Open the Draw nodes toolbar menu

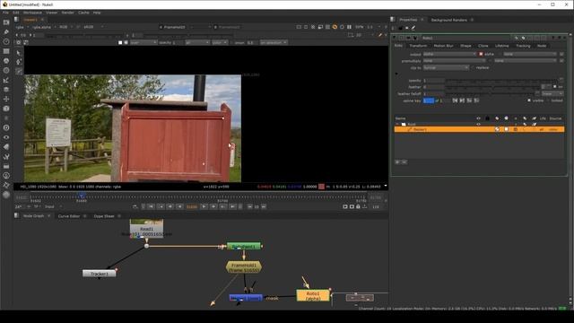[6, 32]
